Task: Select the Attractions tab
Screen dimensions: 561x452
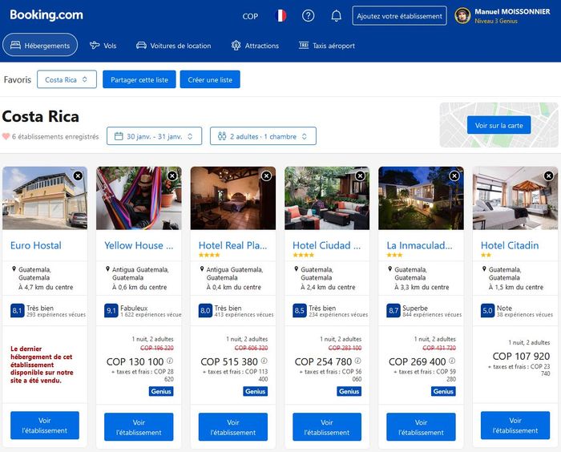Action: coord(255,46)
